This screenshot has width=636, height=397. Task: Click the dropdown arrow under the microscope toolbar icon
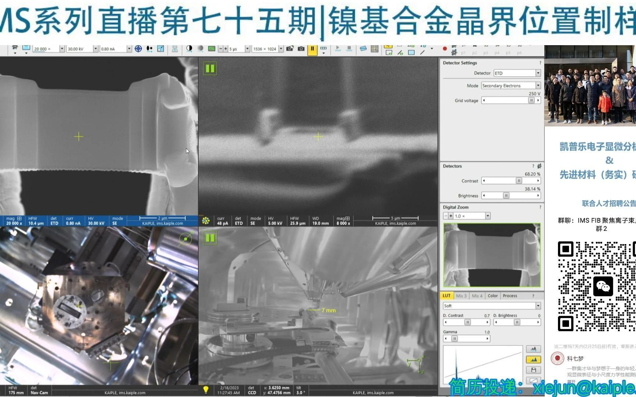(x=15, y=53)
